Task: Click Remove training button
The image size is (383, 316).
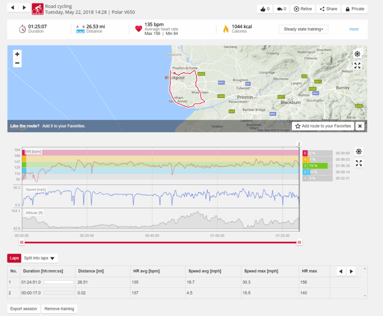Action: (59, 309)
